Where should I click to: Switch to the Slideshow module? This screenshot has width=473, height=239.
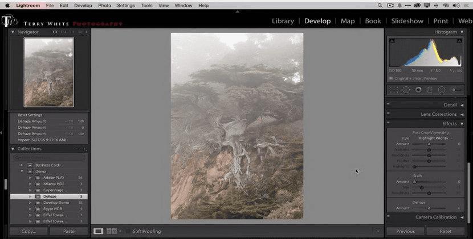coord(407,21)
